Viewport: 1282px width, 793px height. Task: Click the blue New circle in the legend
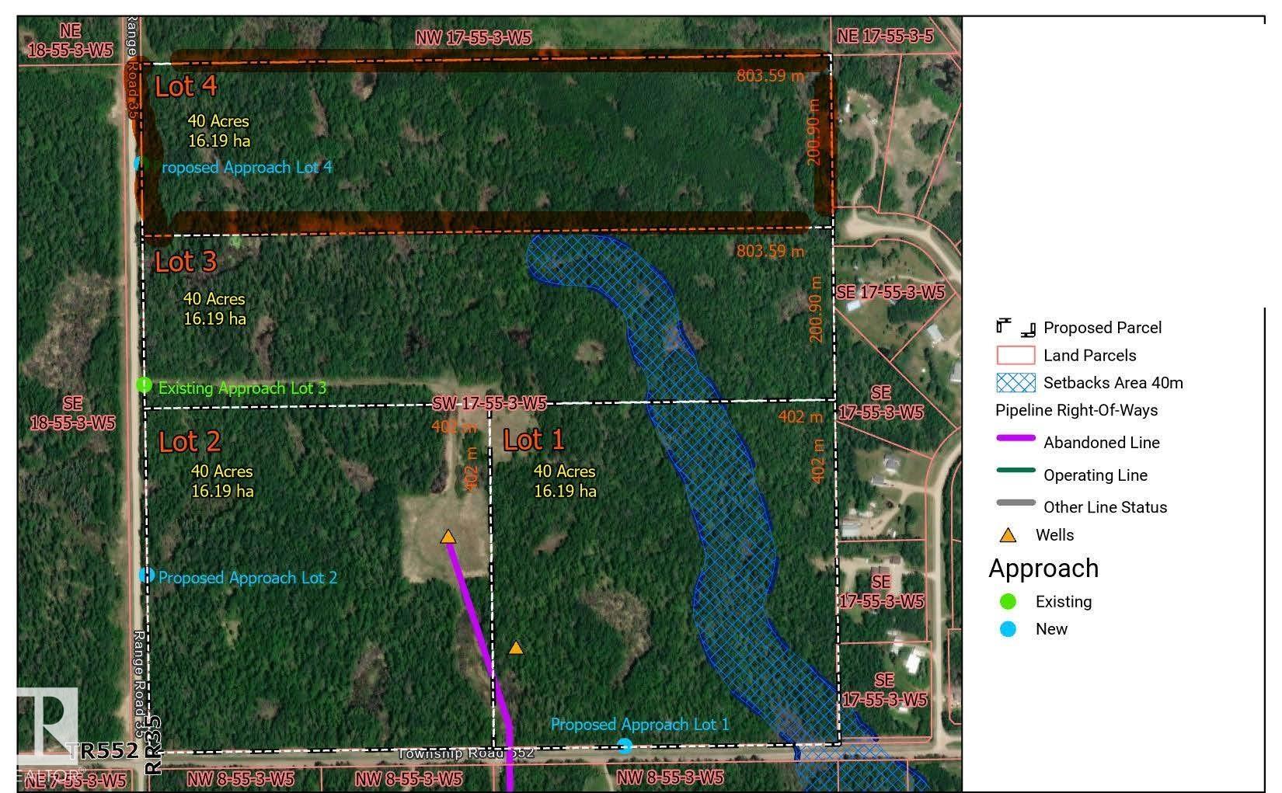coord(1008,629)
